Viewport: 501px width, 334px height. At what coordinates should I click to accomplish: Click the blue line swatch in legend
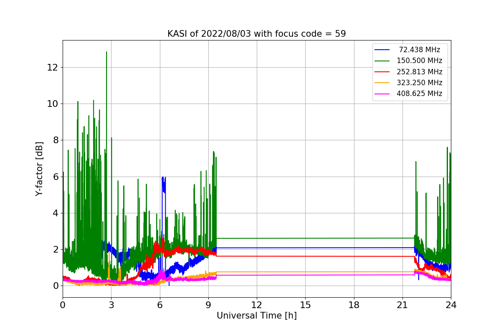[382, 50]
